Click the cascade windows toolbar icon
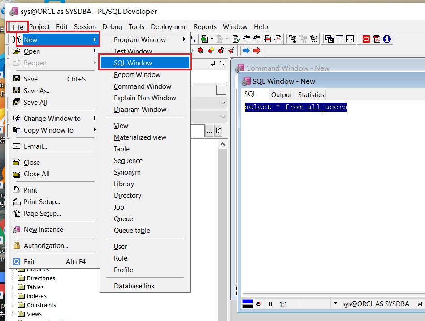 pyautogui.click(x=329, y=39)
